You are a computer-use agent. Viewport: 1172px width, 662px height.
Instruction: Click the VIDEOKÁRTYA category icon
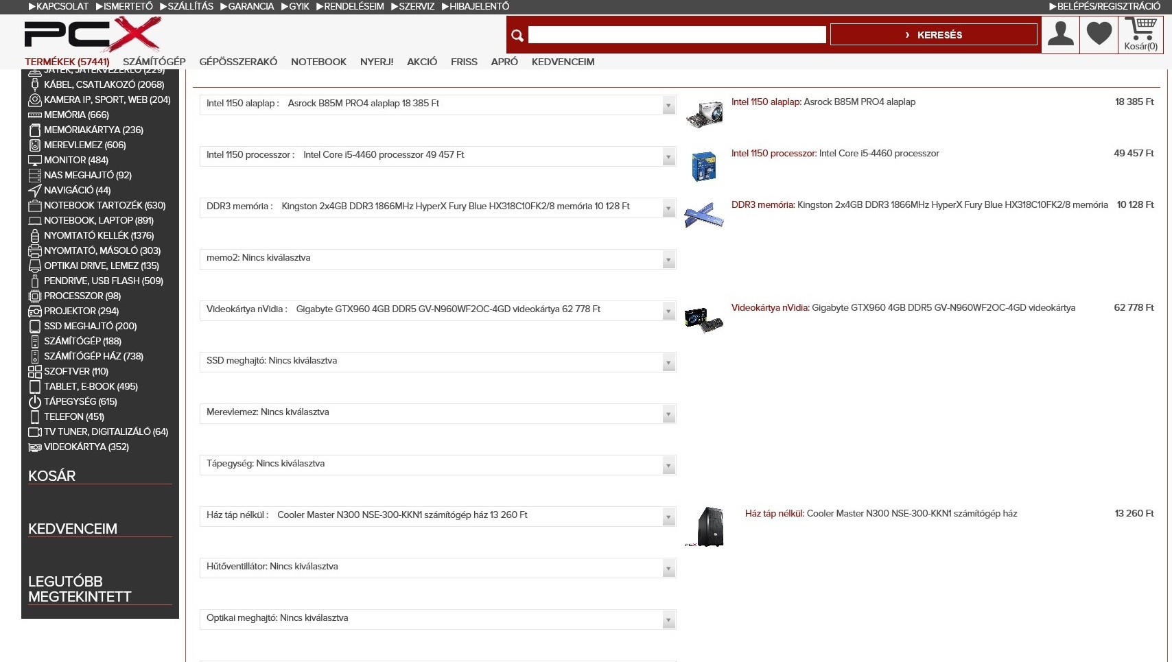(35, 447)
